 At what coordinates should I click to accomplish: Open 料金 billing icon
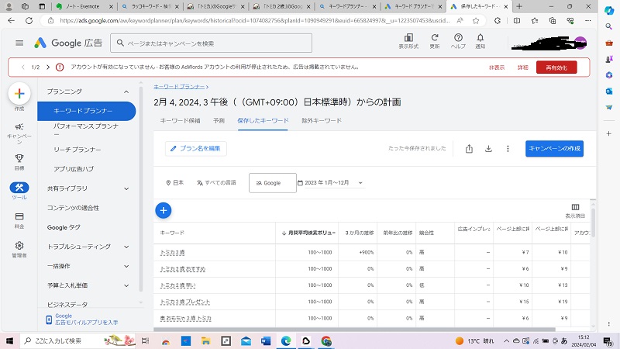coord(19,220)
